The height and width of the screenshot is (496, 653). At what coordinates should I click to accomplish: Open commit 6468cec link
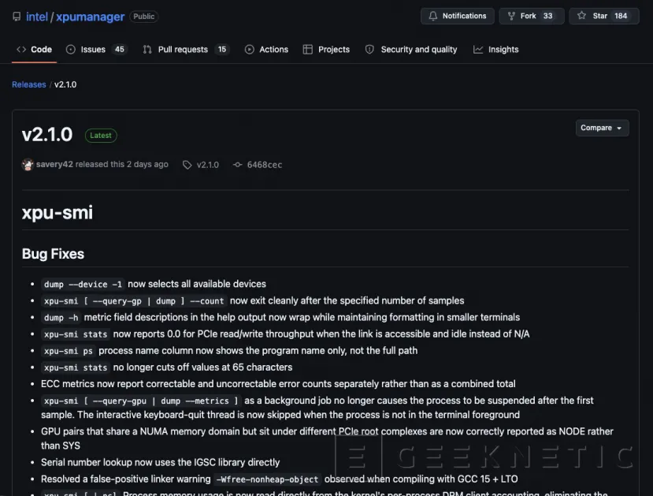[x=265, y=165]
